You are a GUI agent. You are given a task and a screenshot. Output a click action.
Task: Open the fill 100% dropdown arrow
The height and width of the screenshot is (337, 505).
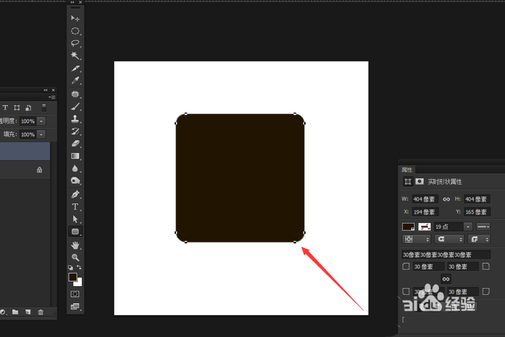tap(41, 135)
